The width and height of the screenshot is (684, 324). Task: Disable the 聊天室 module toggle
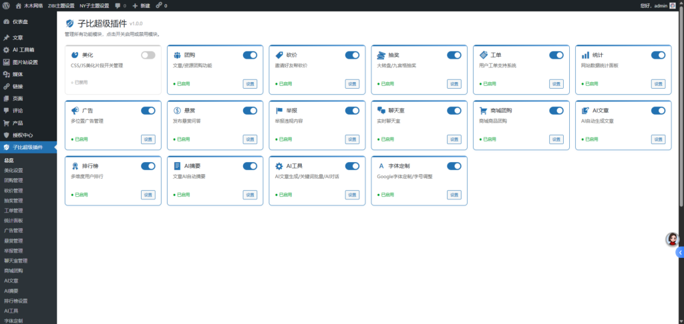[454, 111]
